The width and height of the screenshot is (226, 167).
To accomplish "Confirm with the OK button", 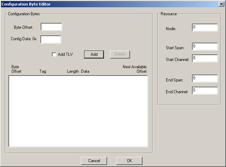I will point(129,161).
